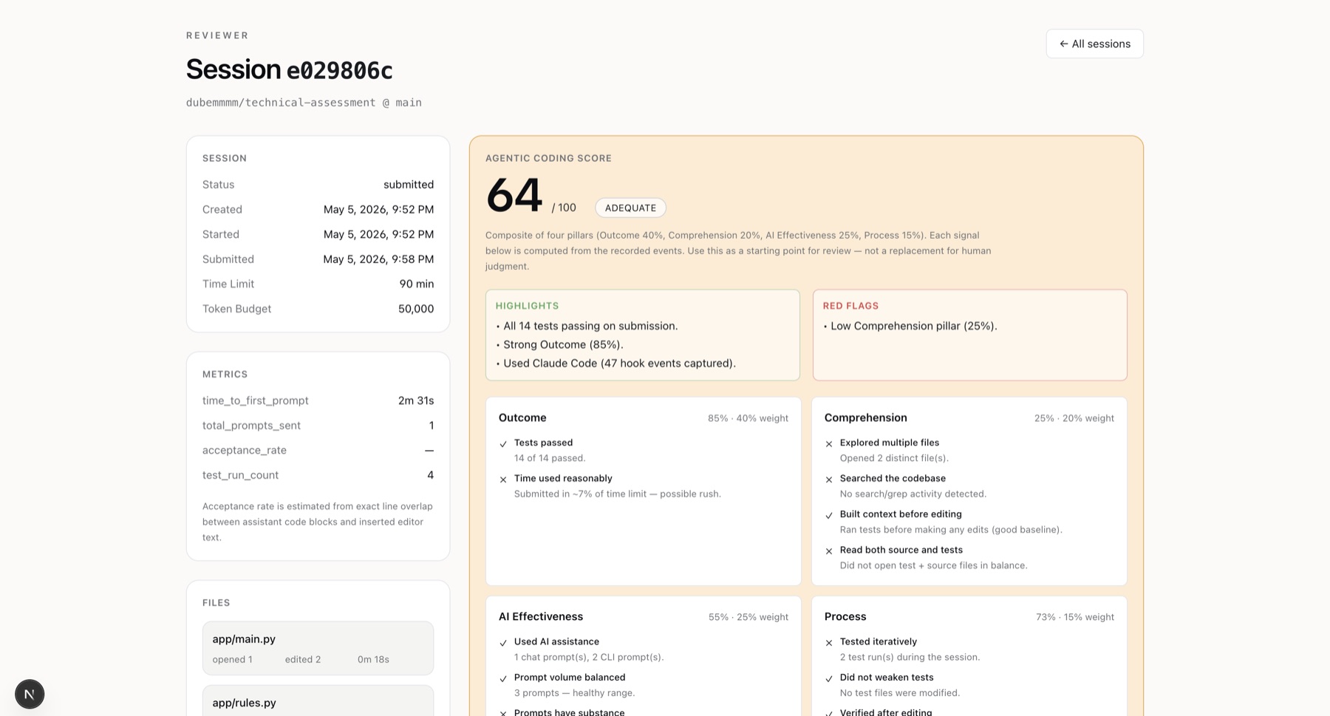Click the Comprehension card title
1330x716 pixels.
point(865,417)
